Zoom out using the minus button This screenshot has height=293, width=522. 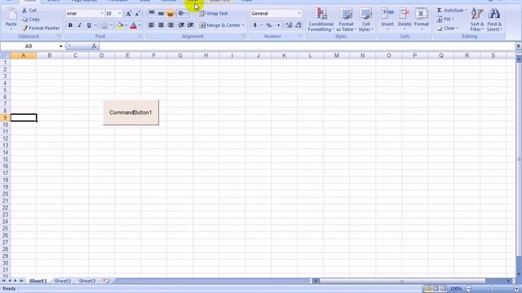(x=469, y=289)
